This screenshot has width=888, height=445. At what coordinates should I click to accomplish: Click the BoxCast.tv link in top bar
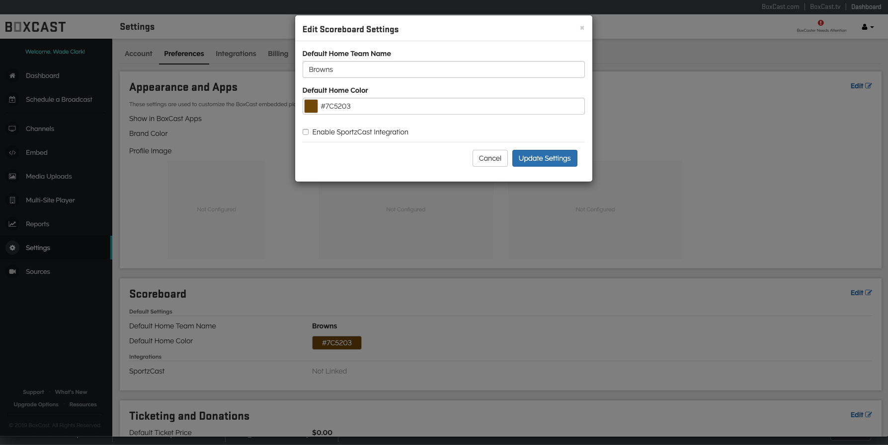(825, 7)
